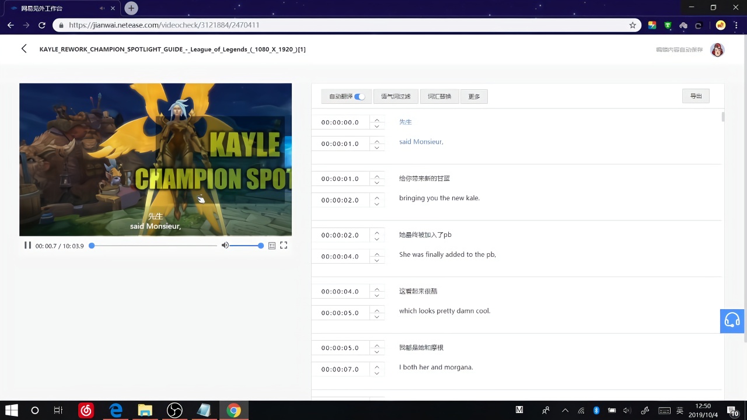This screenshot has height=420, width=747.
Task: Open Wi-Fi network tray icon
Action: (x=581, y=411)
